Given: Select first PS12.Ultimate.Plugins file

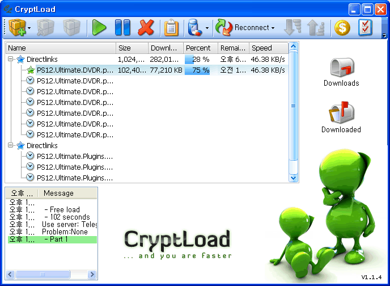Looking at the screenshot, I should click(x=75, y=156).
